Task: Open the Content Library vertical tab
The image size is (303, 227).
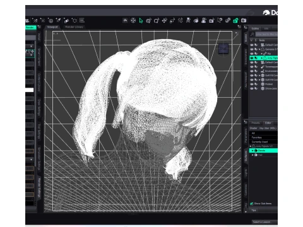Action: pyautogui.click(x=39, y=83)
